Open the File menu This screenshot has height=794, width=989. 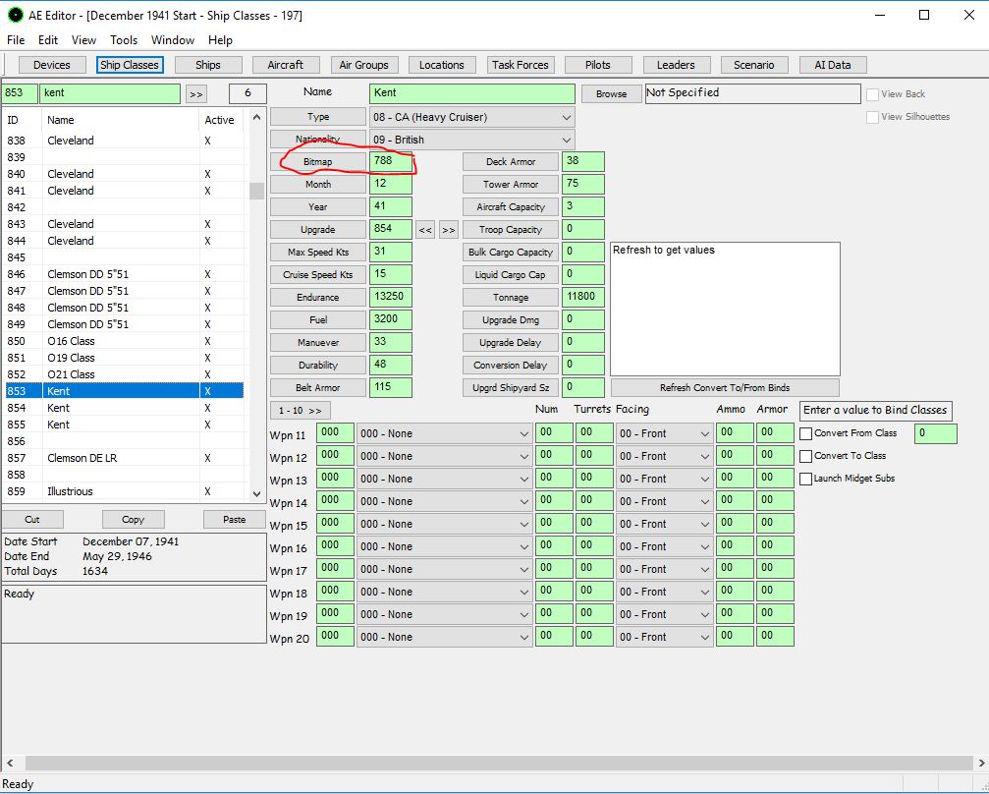[16, 39]
